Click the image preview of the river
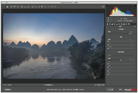This screenshot has width=138, height=93. [x=54, y=46]
